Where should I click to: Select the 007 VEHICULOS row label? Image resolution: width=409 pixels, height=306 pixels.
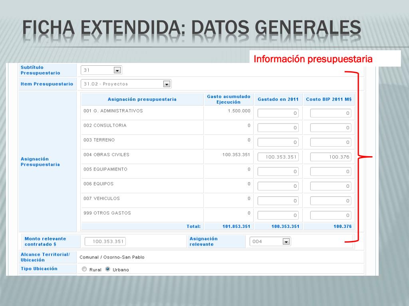[102, 198]
